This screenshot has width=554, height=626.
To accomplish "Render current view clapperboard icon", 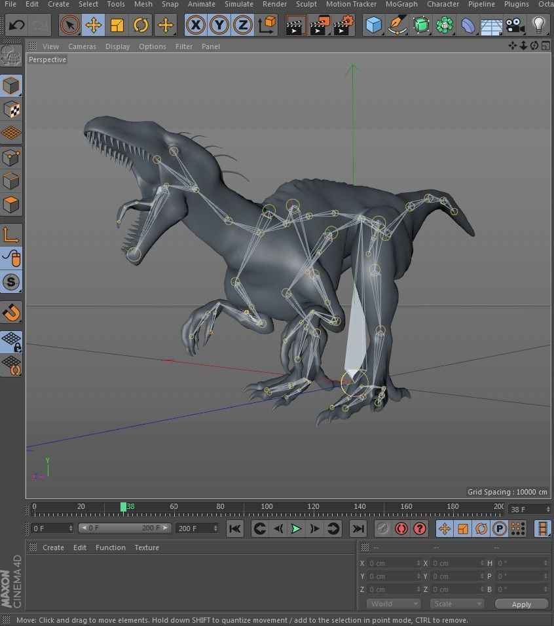I will [296, 25].
